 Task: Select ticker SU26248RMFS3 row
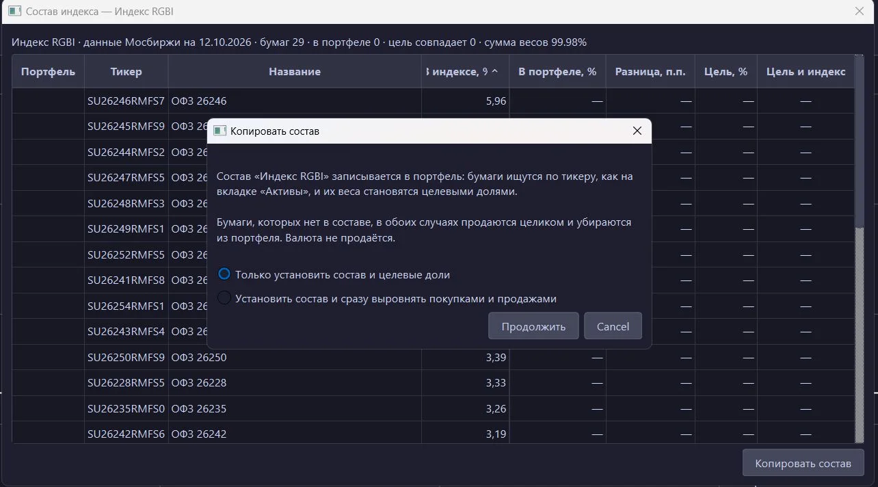pos(127,203)
